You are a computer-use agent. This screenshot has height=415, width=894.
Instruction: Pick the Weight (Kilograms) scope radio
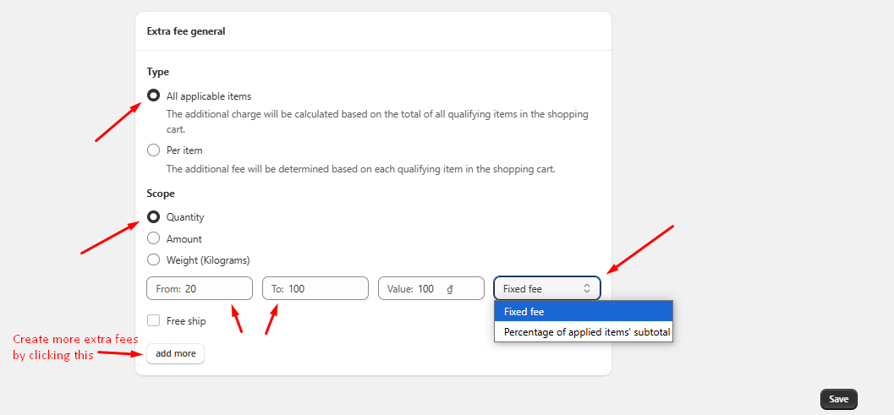[x=154, y=260]
